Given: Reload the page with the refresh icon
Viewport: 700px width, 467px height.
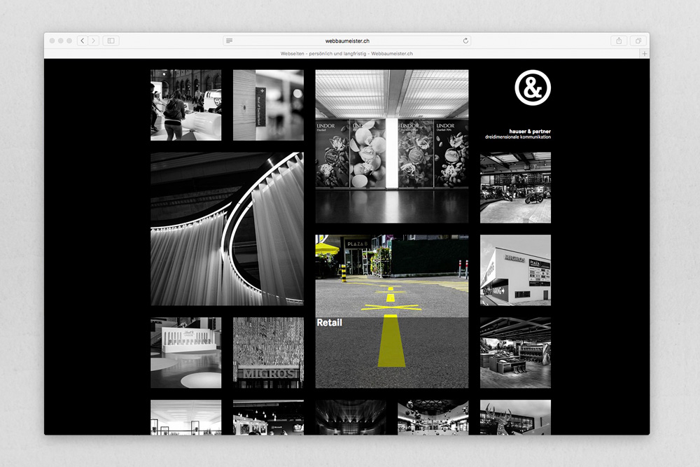Looking at the screenshot, I should point(466,41).
